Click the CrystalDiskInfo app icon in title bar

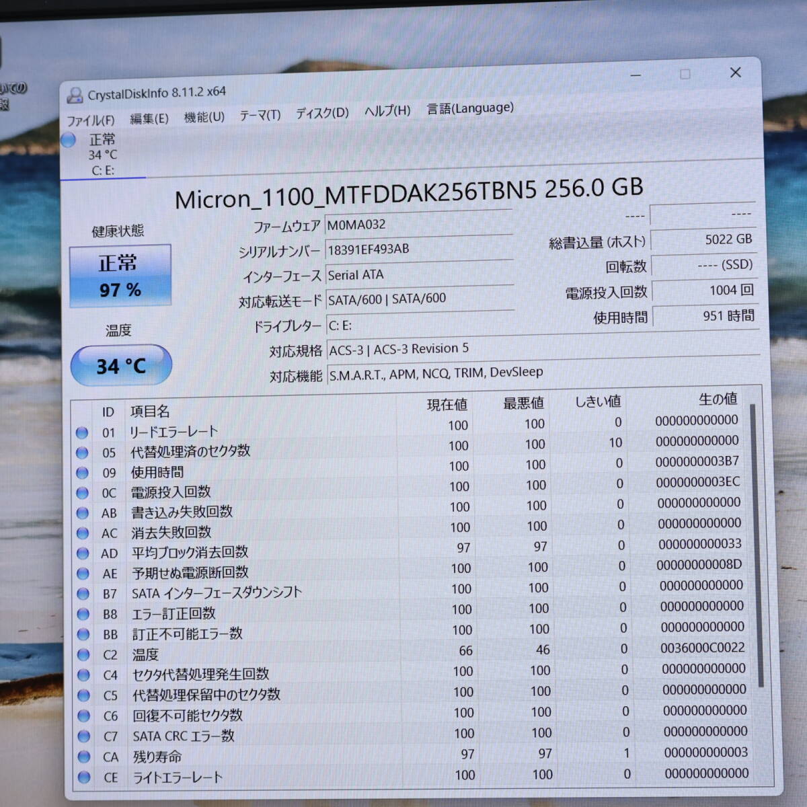click(x=75, y=95)
